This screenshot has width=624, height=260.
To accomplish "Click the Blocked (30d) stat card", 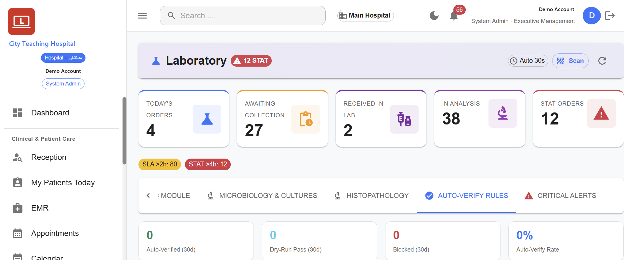I will [x=443, y=241].
